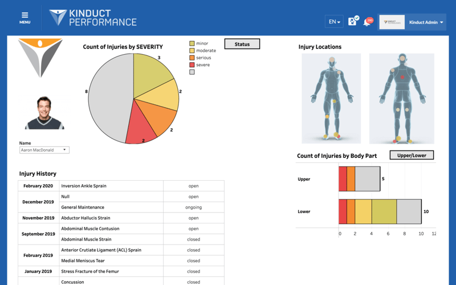Open the hamburger MENU icon

25,18
